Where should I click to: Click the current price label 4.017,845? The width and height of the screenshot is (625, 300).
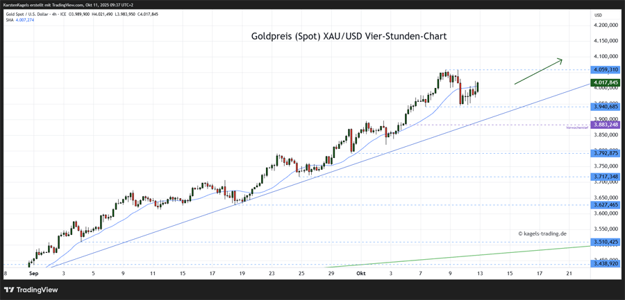pos(605,82)
